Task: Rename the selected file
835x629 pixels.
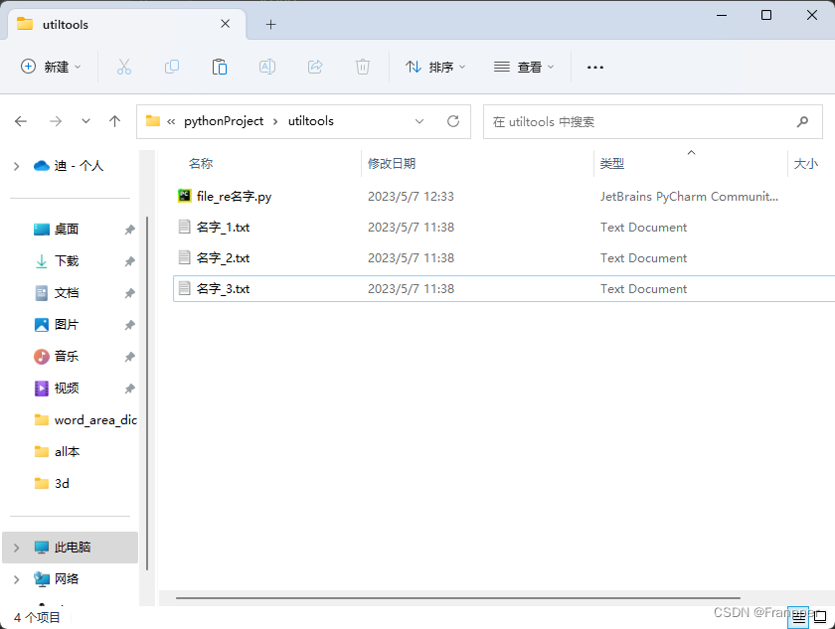Action: [266, 67]
